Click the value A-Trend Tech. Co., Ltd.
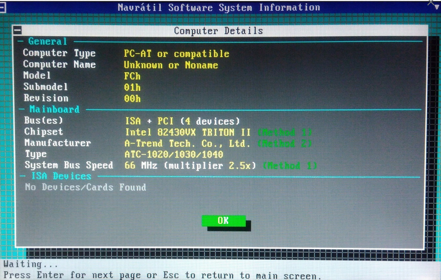This screenshot has height=280, width=441. coord(187,143)
